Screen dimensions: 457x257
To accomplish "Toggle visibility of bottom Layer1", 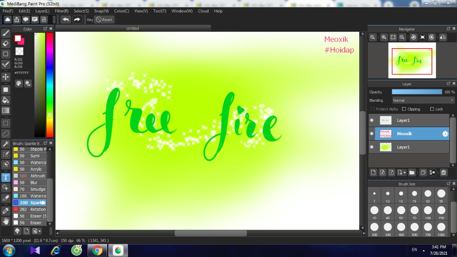I will (372, 147).
